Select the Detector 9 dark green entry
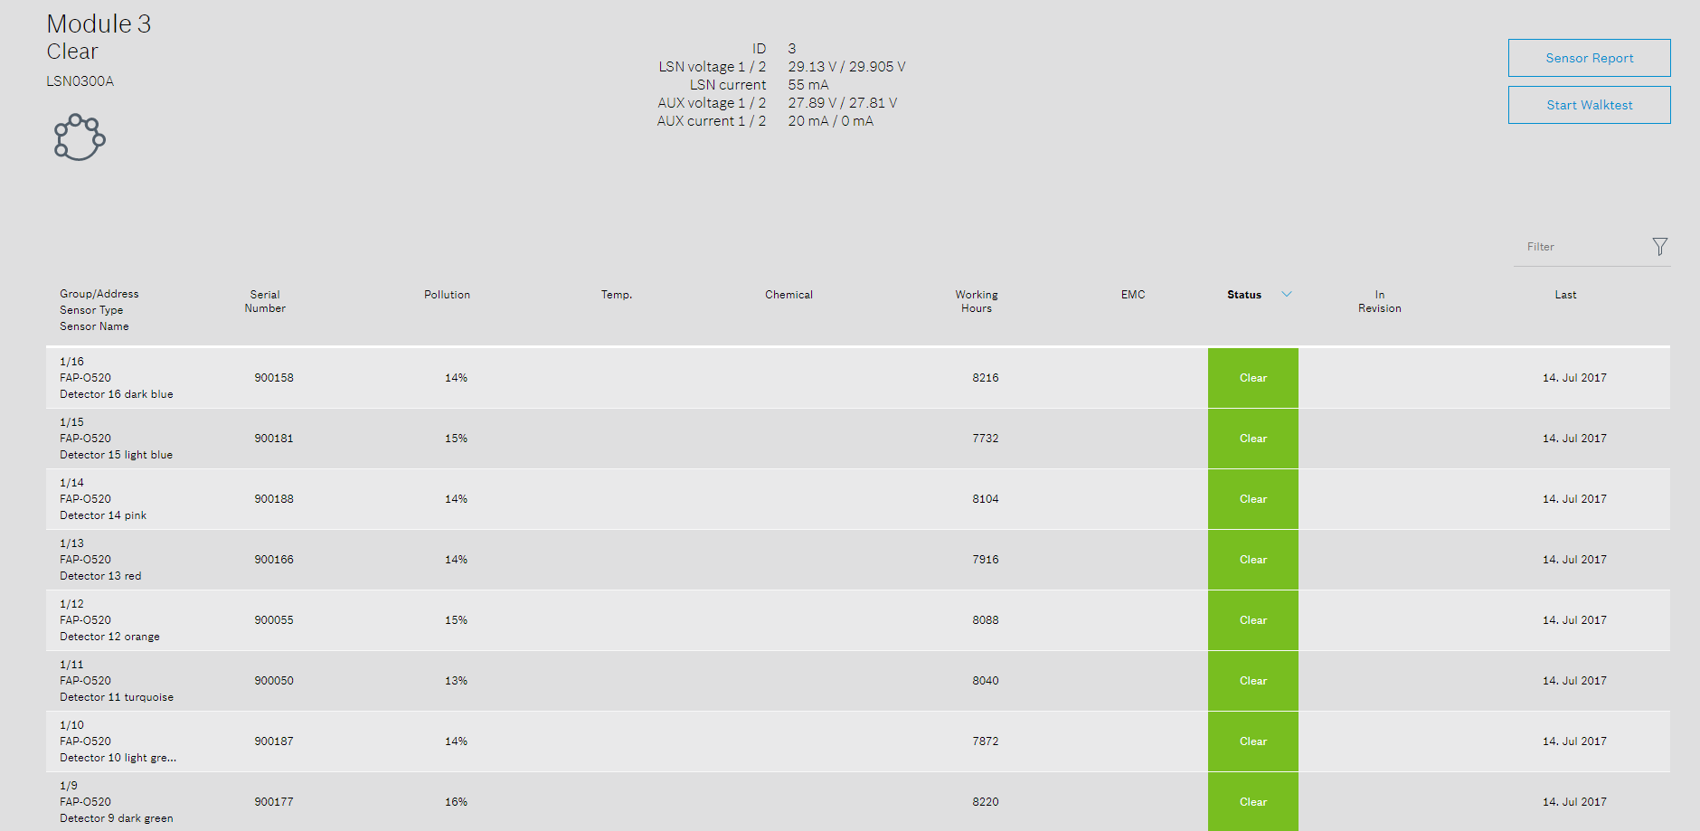The height and width of the screenshot is (831, 1700). pyautogui.click(x=116, y=818)
